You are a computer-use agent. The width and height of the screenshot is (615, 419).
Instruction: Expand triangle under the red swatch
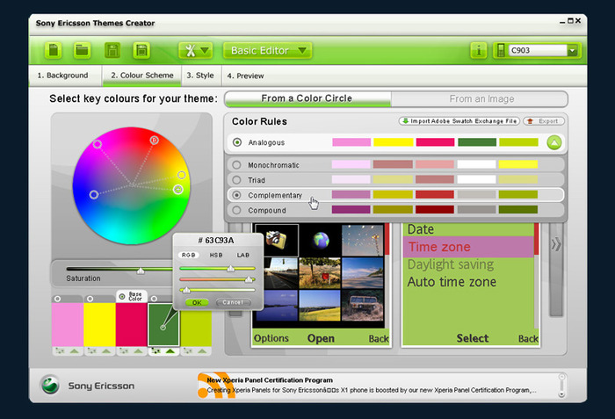point(139,351)
